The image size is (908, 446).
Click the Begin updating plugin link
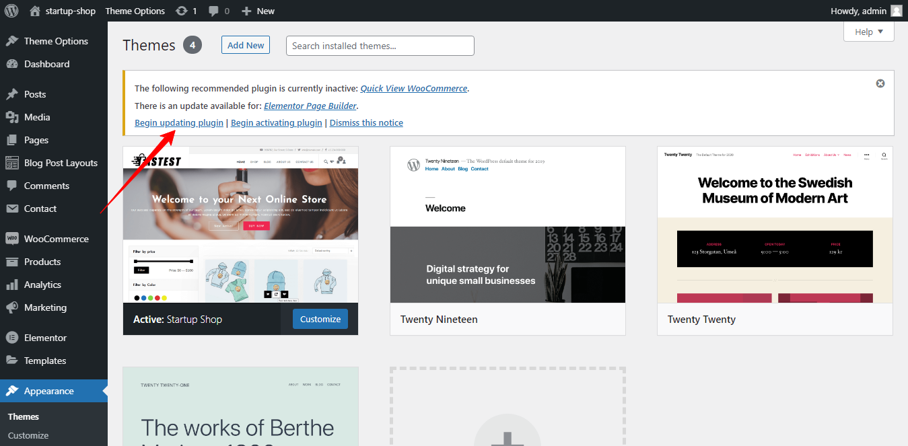tap(179, 122)
